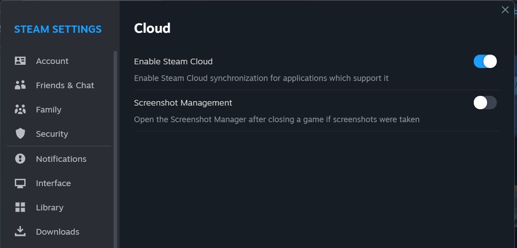Select the Account settings icon
This screenshot has width=517, height=248.
pyautogui.click(x=20, y=61)
